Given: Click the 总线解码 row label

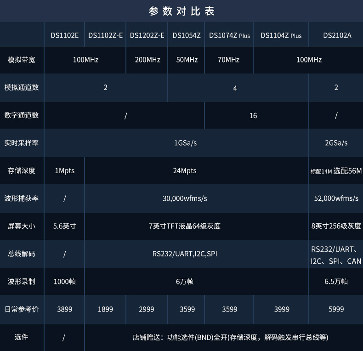Looking at the screenshot, I should pos(22,254).
